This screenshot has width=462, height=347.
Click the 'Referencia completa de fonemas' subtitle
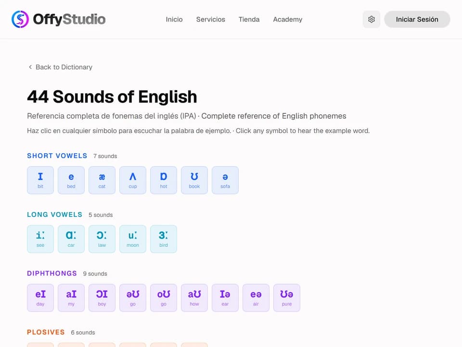coord(187,116)
